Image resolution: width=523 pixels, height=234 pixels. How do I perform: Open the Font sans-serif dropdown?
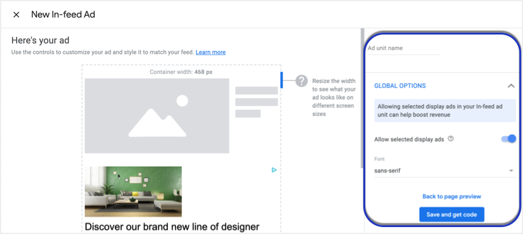click(445, 171)
